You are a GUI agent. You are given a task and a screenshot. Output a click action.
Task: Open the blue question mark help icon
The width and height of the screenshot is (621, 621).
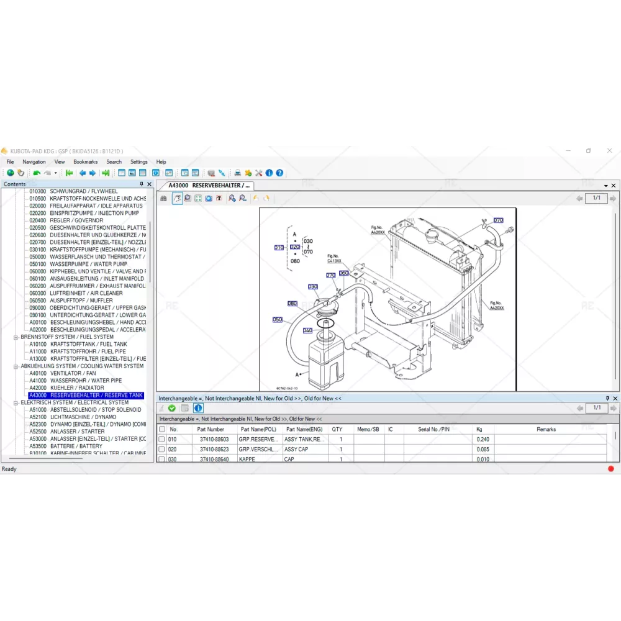(x=279, y=173)
